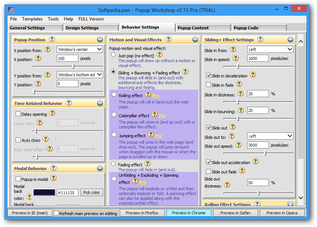Viewport: 317px width, 227px height.
Task: Click help icon beside Caterpillar effect
Action: coord(155,114)
